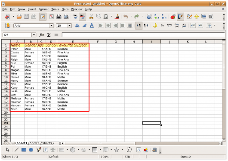Click the row 10 header

pos(6,77)
